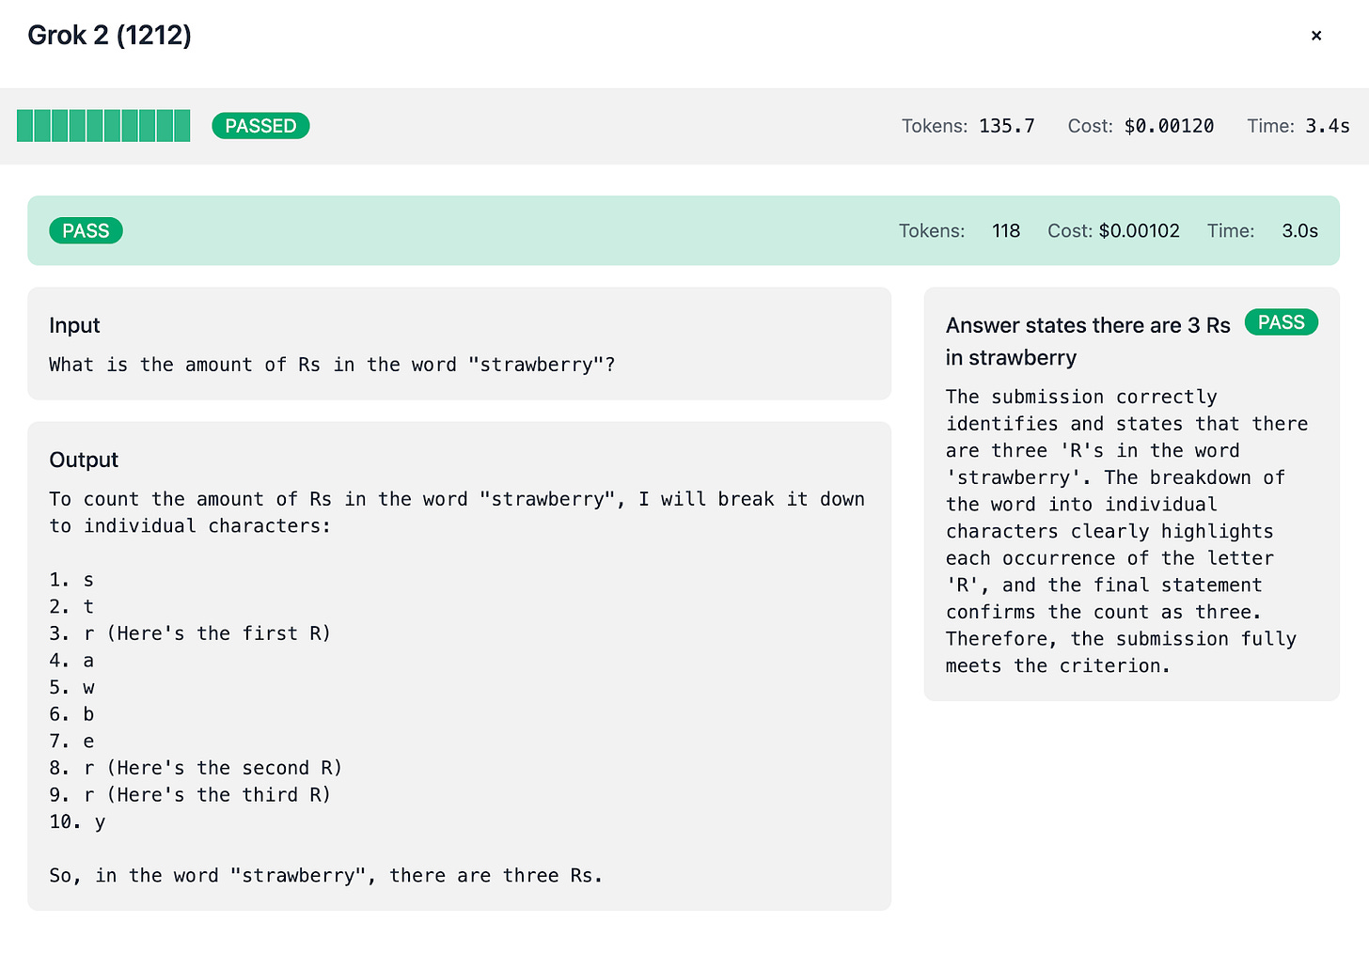Click the PASS badge in green row
The height and width of the screenshot is (968, 1369).
click(86, 231)
